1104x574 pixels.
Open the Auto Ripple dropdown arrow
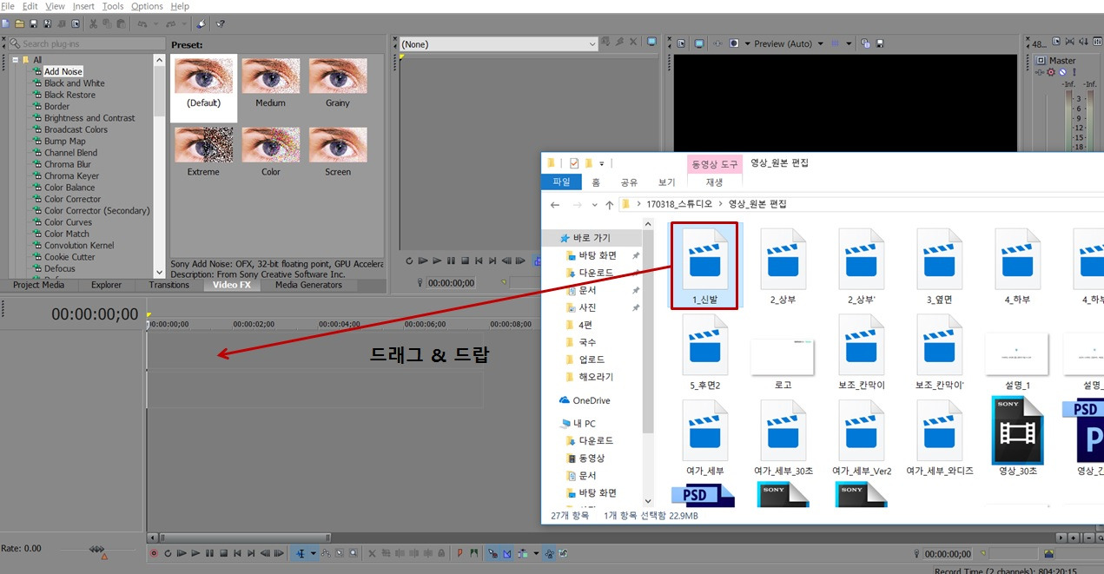[536, 553]
